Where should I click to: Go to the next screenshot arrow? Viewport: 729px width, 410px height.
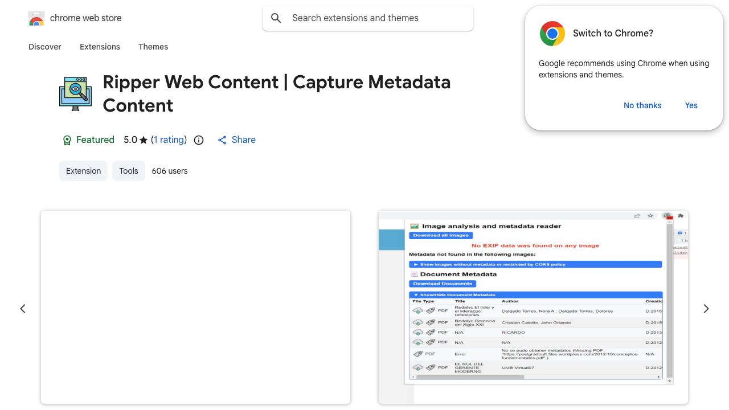click(x=706, y=309)
